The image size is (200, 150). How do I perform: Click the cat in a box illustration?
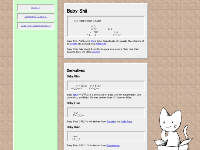click(x=173, y=129)
